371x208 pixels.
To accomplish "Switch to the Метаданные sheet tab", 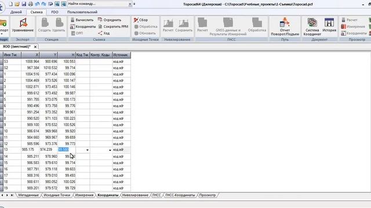I will click(x=28, y=195).
